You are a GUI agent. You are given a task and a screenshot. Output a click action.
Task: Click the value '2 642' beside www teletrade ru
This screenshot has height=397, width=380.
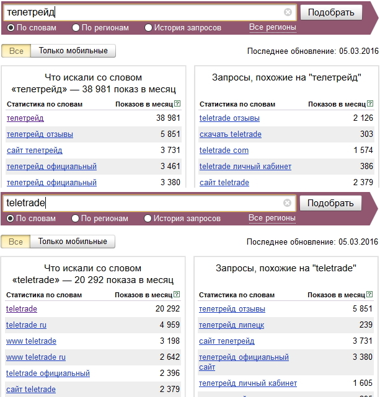[x=169, y=357]
